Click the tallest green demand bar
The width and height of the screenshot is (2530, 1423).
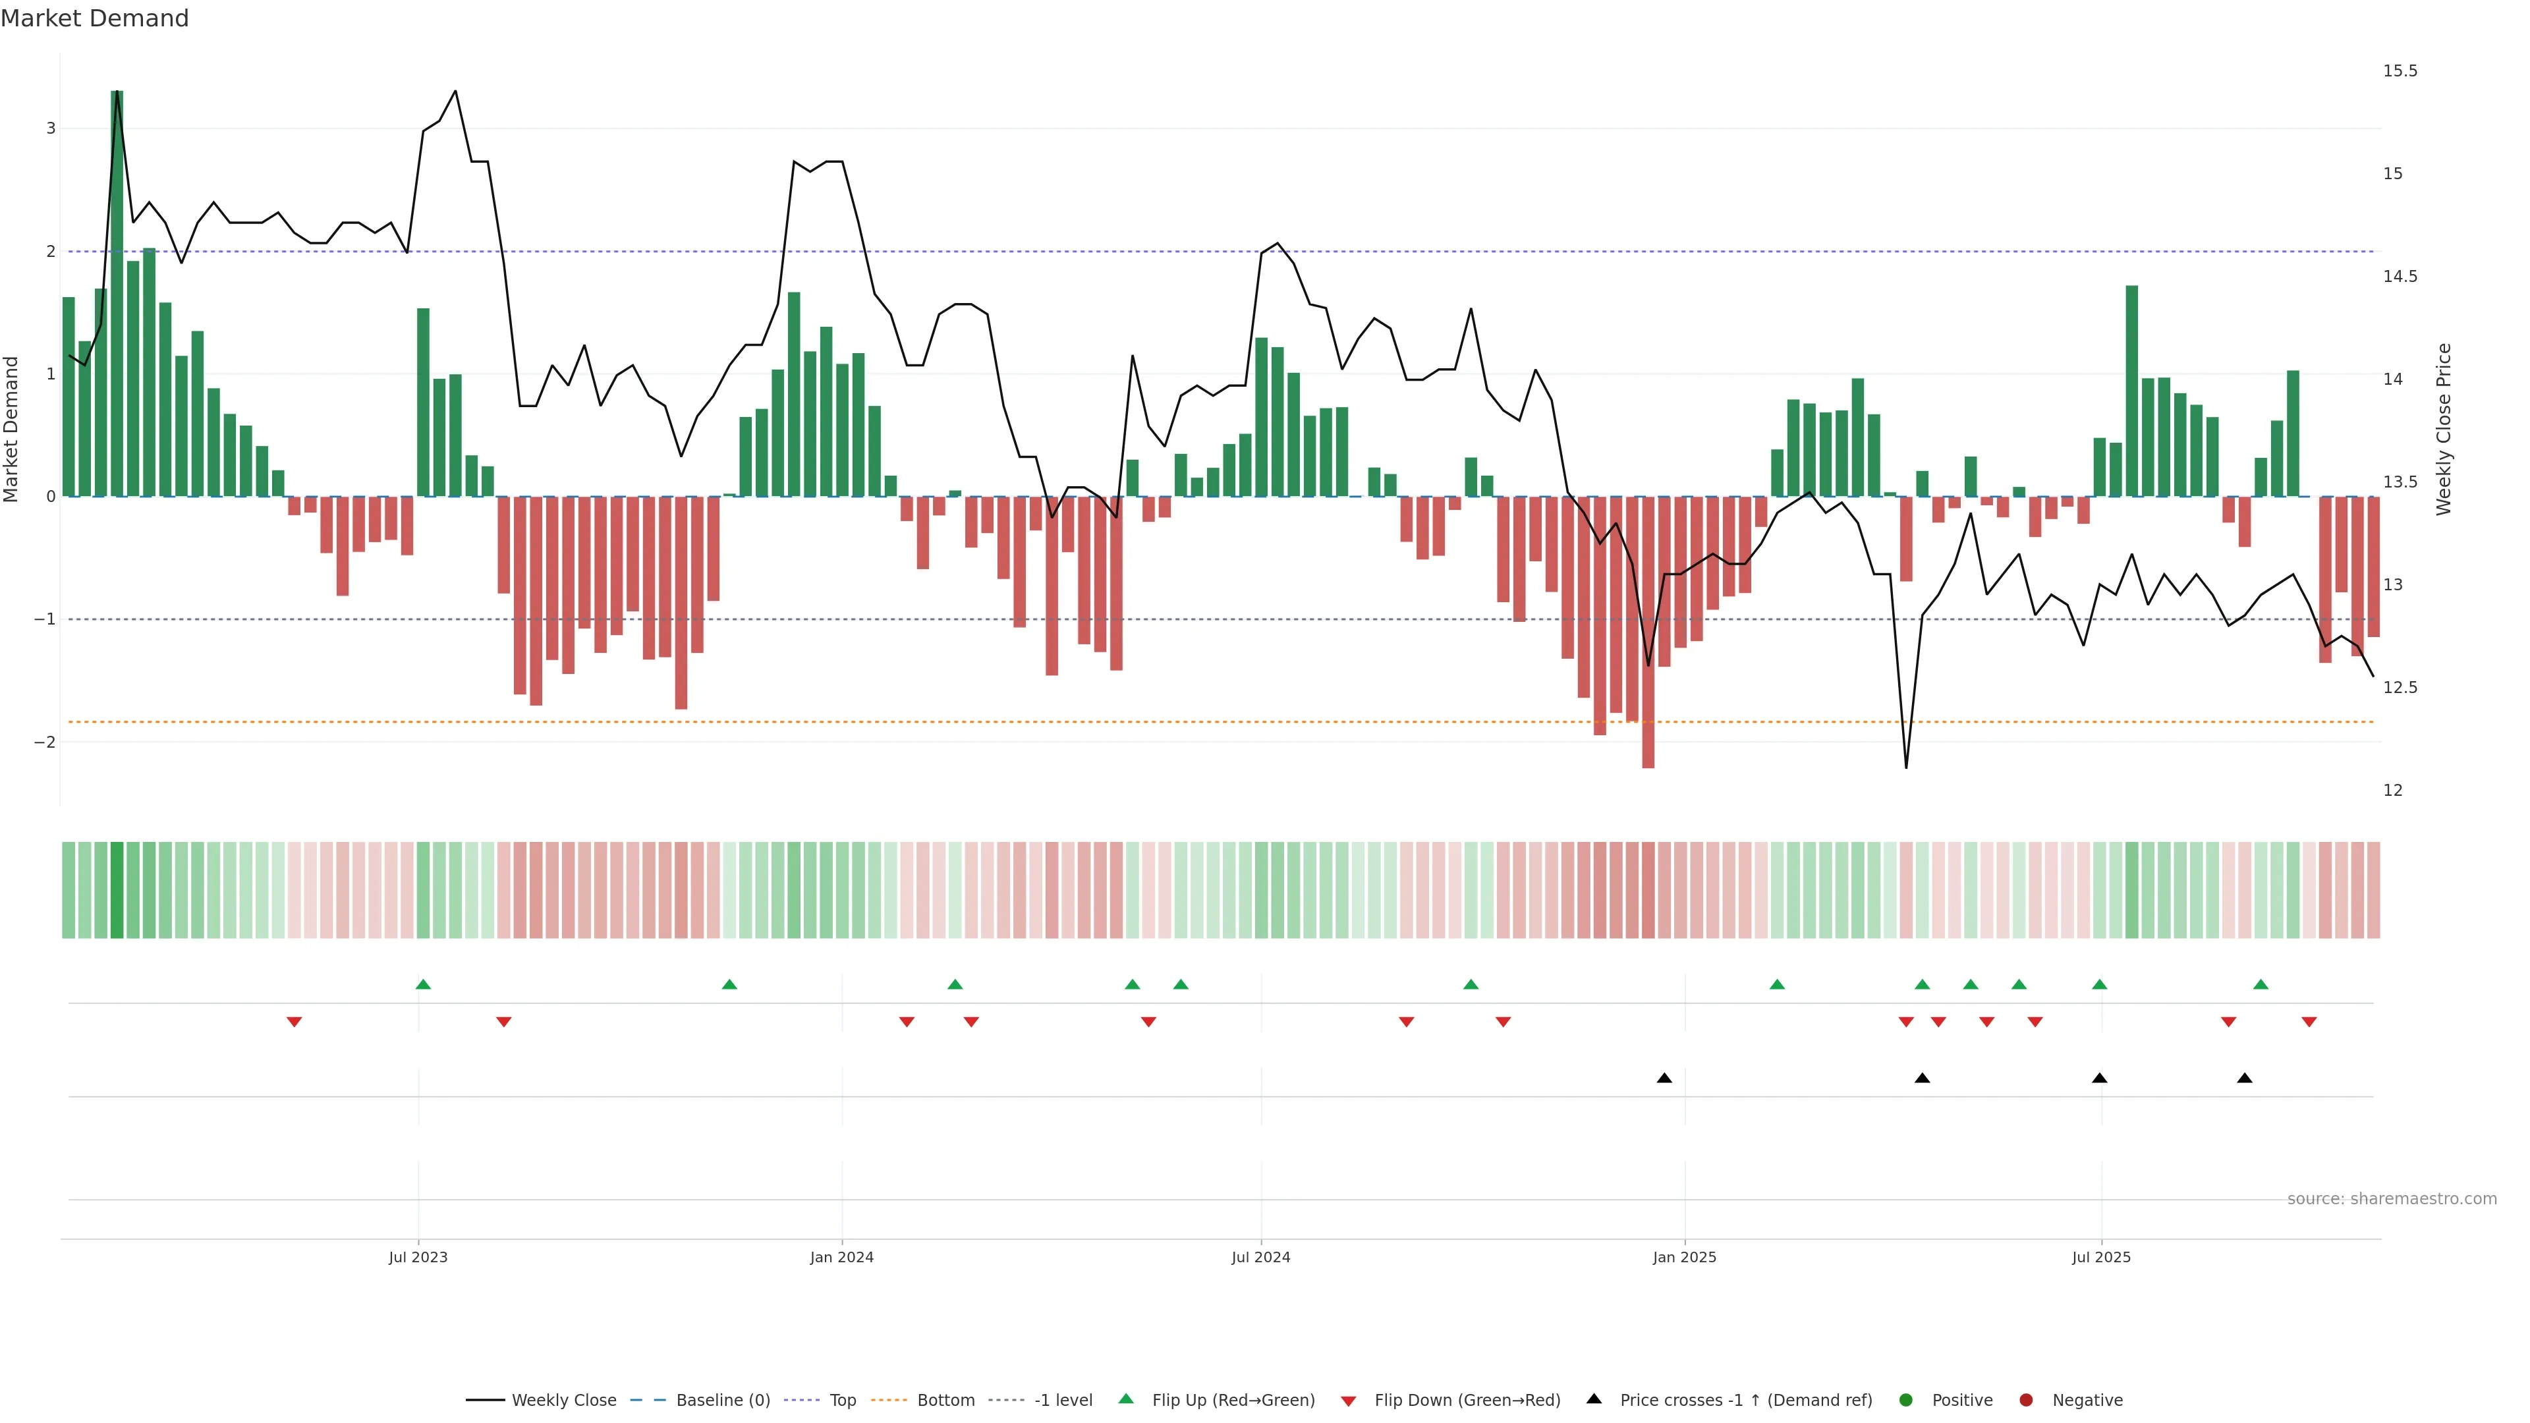[117, 294]
